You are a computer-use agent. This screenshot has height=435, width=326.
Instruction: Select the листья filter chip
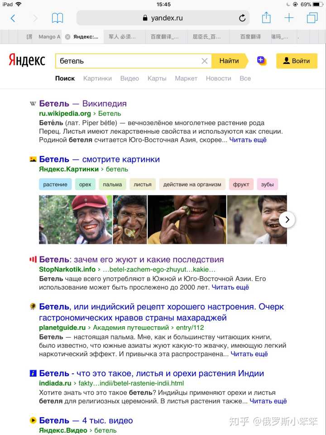click(143, 184)
